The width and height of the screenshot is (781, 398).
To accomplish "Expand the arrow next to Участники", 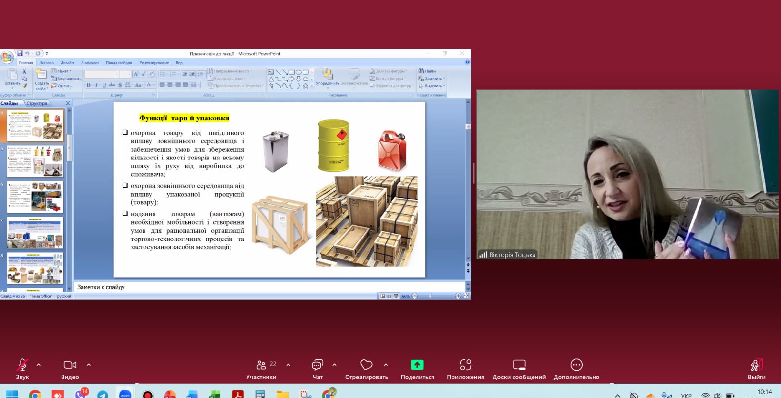I will [288, 365].
